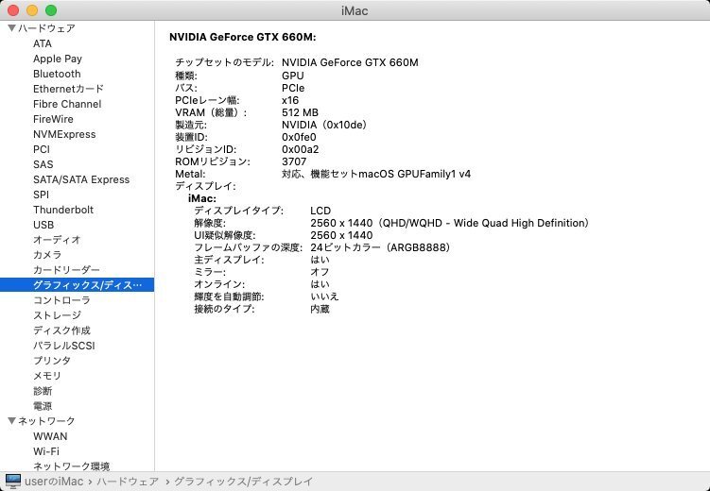Select ATA in the sidebar
Image resolution: width=710 pixels, height=491 pixels.
click(43, 43)
